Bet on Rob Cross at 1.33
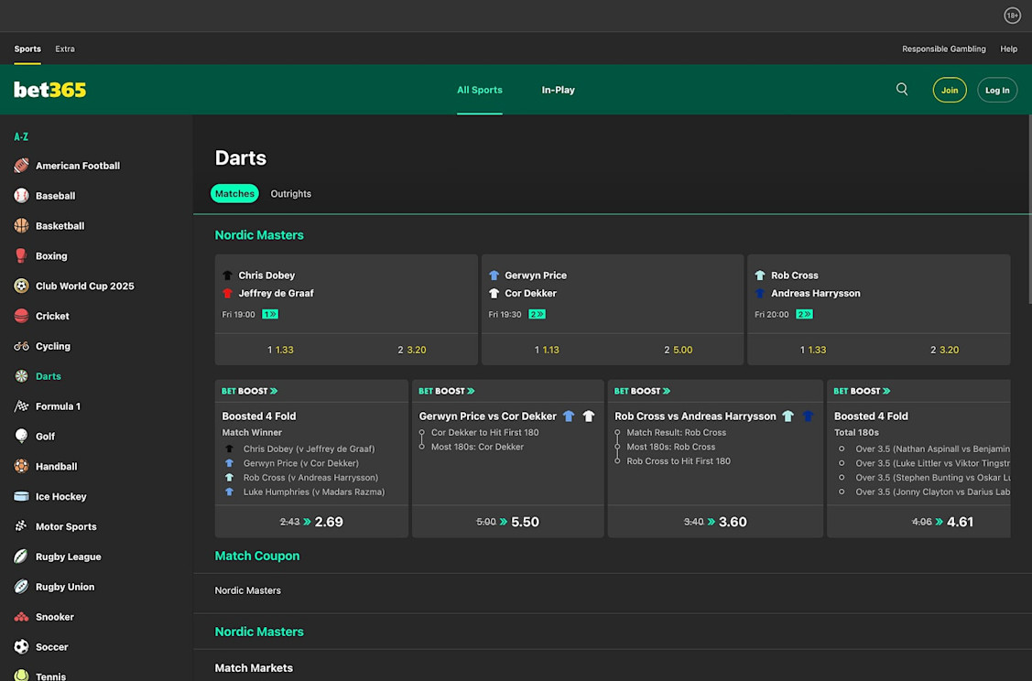The height and width of the screenshot is (681, 1032). (x=813, y=350)
